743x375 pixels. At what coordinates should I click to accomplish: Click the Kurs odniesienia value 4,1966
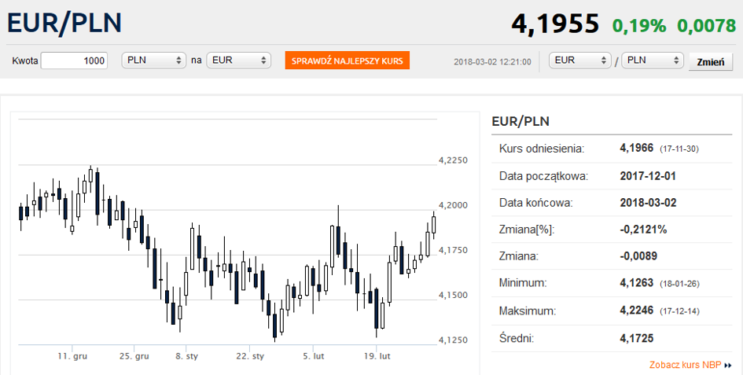636,149
